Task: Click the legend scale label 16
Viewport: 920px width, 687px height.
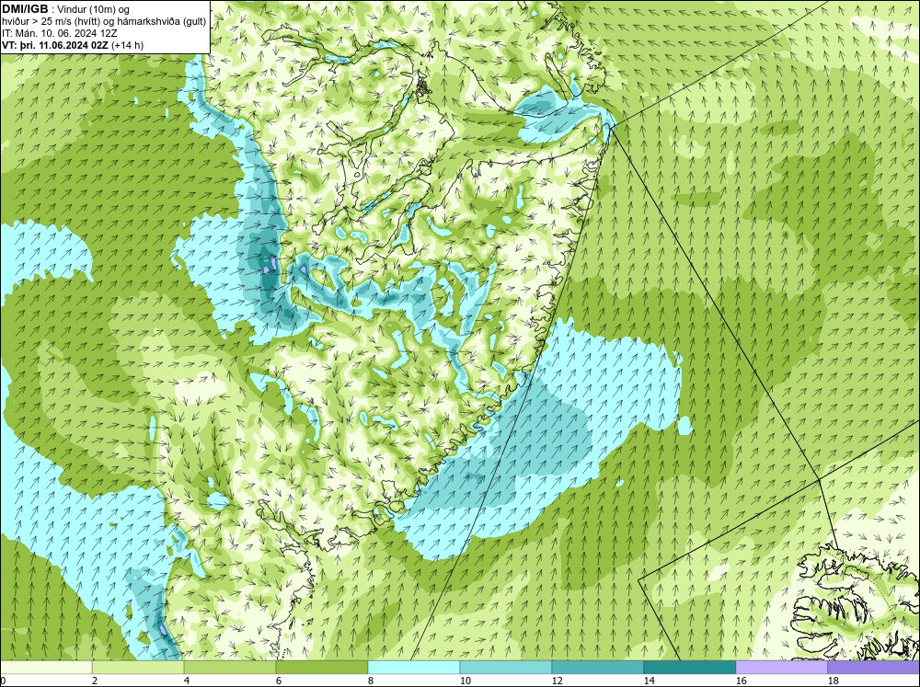Action: pos(742,681)
